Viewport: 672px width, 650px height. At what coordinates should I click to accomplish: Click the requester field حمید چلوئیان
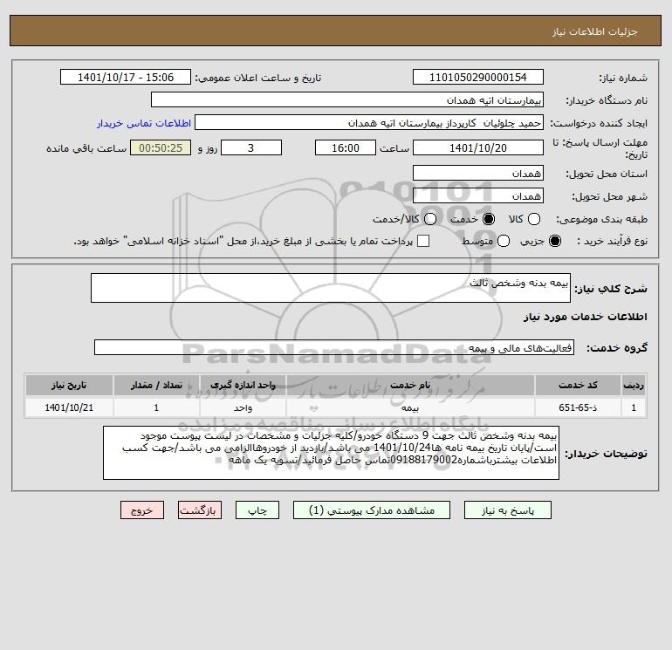[369, 122]
